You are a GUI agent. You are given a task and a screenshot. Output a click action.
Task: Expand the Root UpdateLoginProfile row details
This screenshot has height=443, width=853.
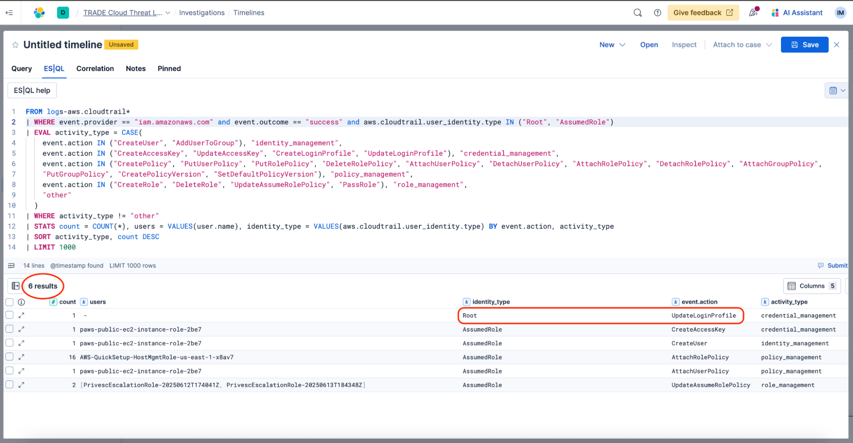(x=21, y=315)
